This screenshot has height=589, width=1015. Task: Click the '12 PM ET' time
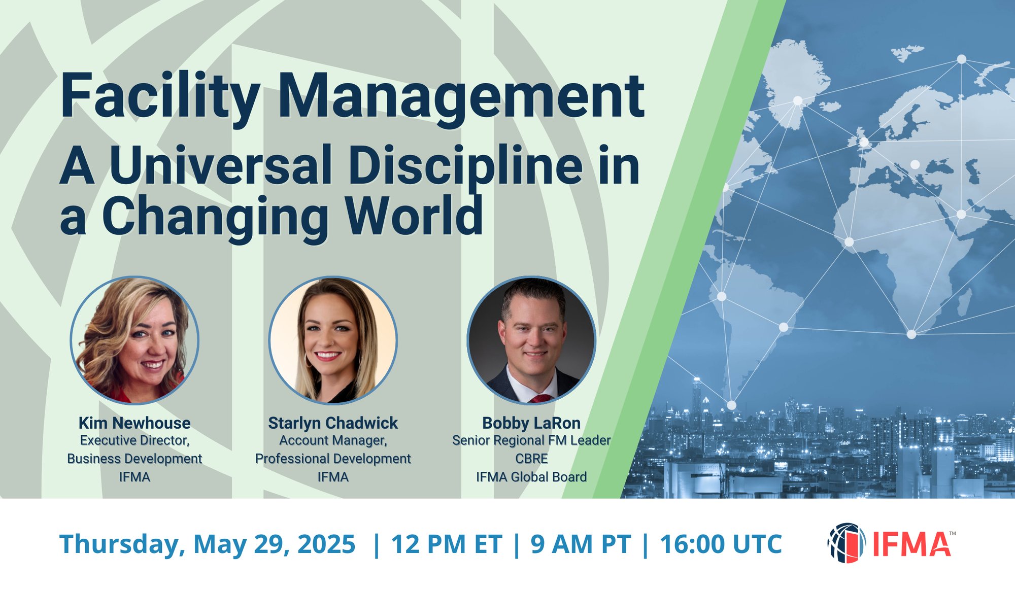[x=447, y=544]
